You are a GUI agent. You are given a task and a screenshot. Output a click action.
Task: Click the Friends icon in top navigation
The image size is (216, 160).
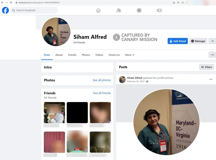119,10
